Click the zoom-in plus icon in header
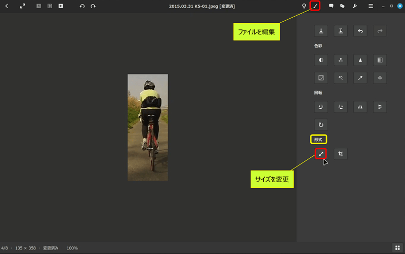405x254 pixels. 61,6
